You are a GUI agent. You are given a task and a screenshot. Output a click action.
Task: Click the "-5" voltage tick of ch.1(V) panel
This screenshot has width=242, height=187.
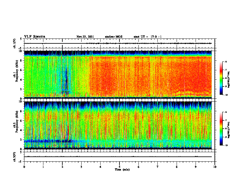coord(20,48)
